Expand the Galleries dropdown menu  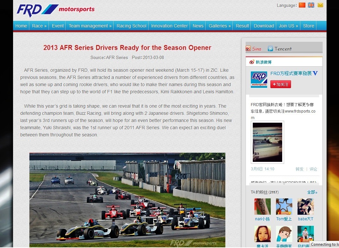pyautogui.click(x=219, y=26)
